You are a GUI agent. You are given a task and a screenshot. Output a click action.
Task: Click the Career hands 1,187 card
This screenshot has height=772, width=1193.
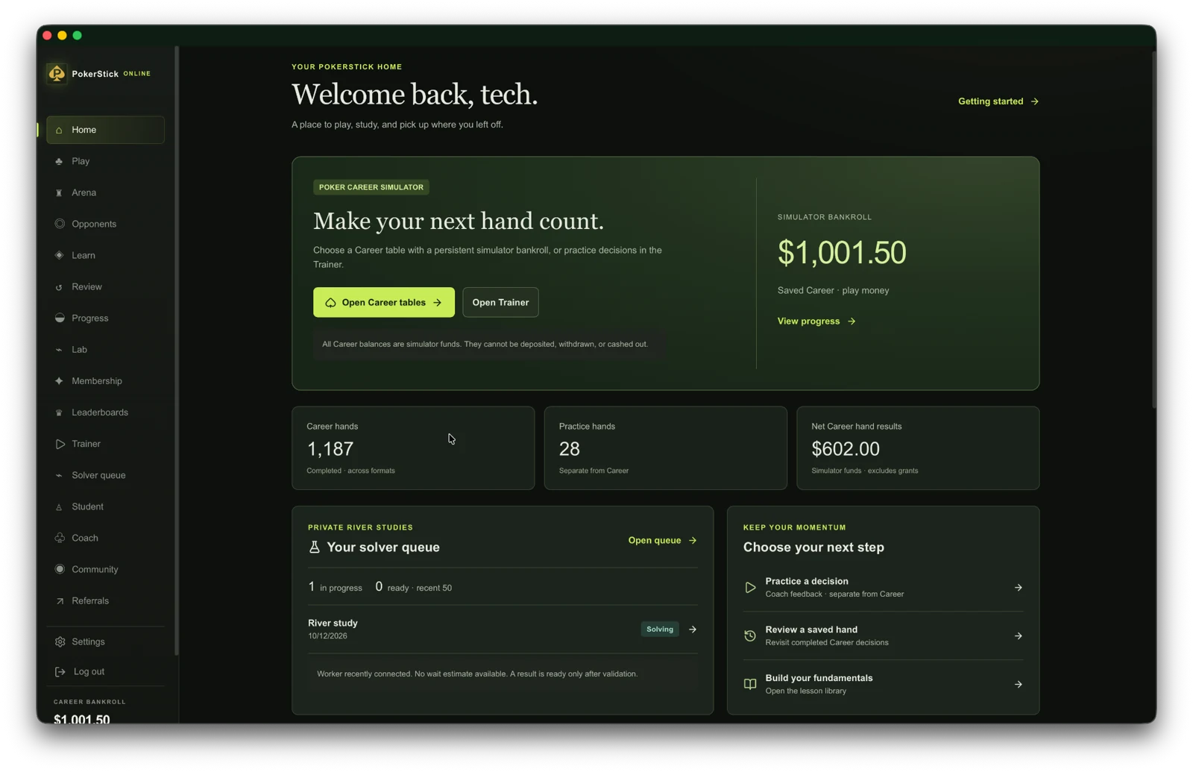coord(413,448)
